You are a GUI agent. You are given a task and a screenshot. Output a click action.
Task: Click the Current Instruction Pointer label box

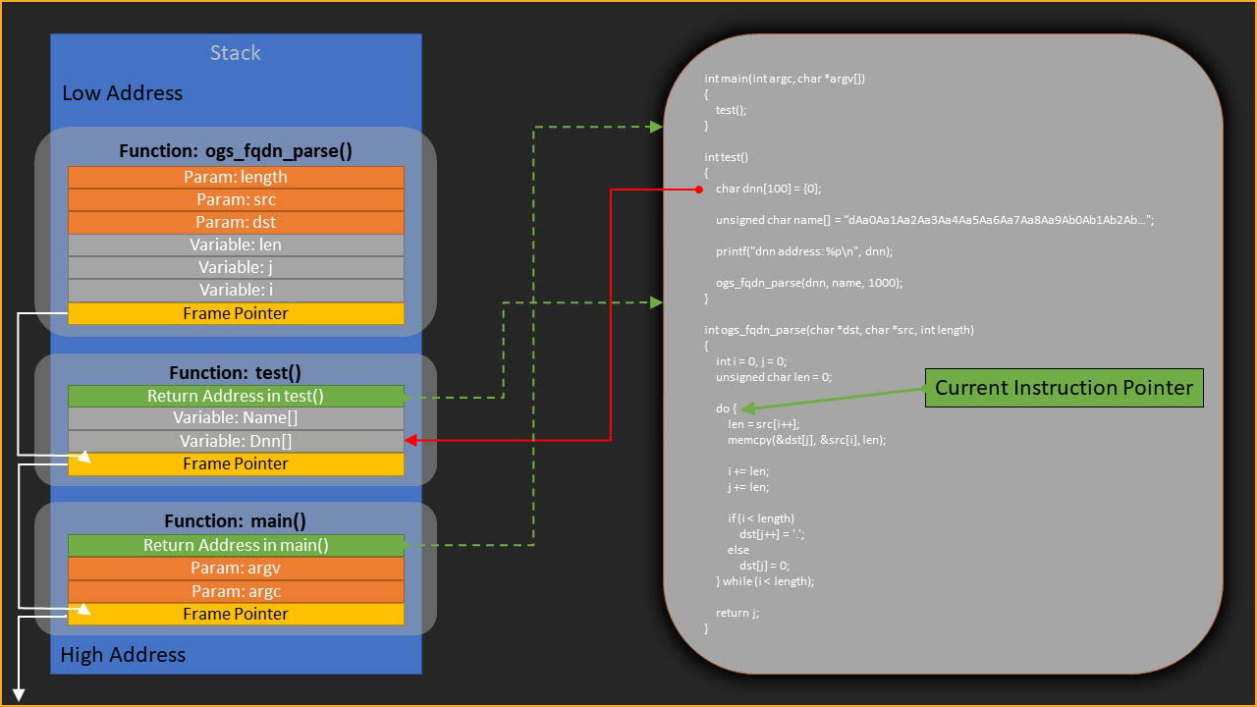[x=1064, y=388]
